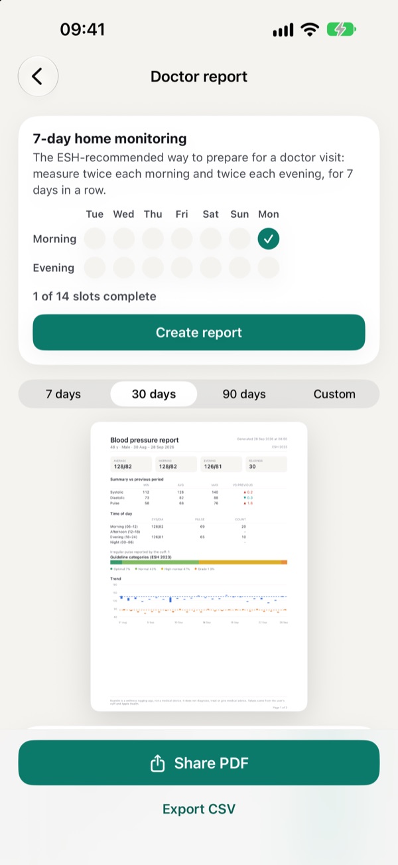The width and height of the screenshot is (398, 865).
Task: Mark the Sunday morning slot
Action: pyautogui.click(x=239, y=239)
